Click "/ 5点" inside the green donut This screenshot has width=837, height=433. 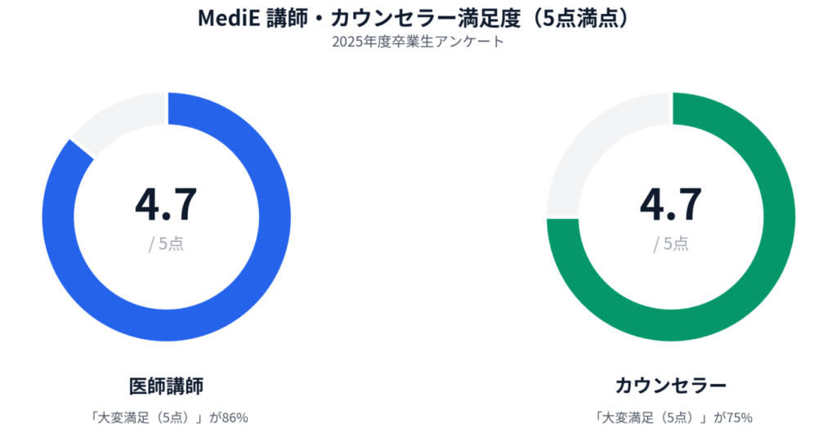(x=670, y=243)
